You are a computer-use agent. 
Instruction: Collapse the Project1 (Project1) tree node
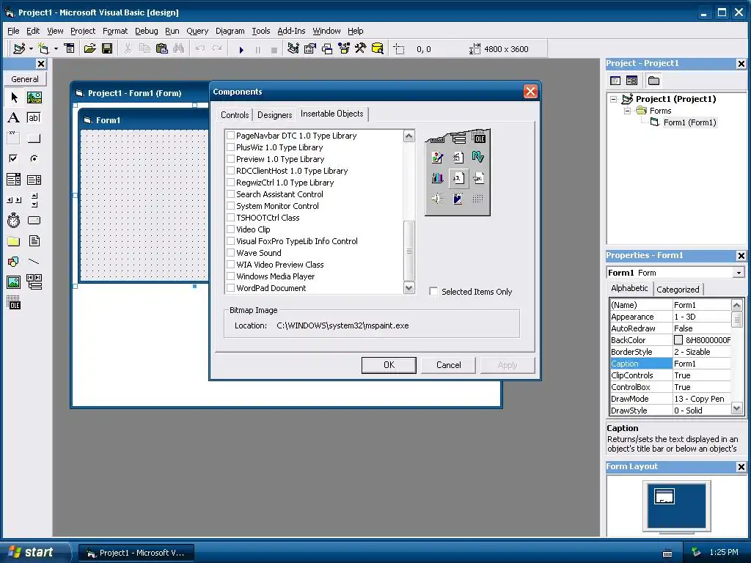[x=614, y=99]
